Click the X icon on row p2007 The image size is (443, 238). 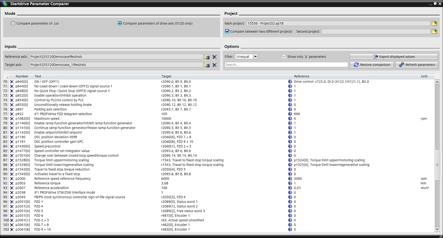coord(12,188)
